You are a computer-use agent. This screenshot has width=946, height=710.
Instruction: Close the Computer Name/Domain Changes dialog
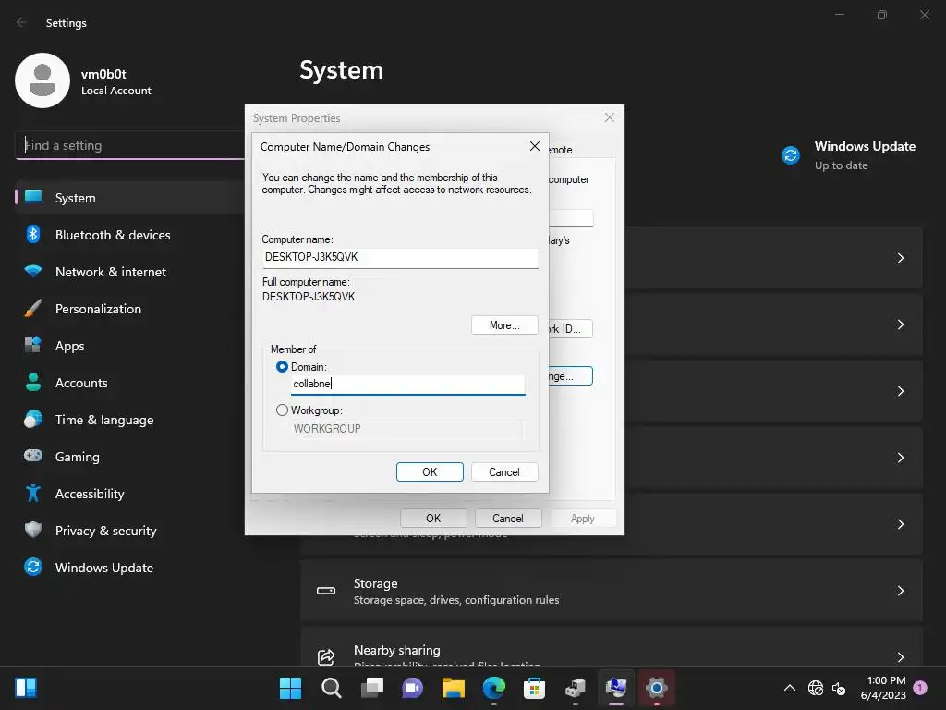click(535, 146)
